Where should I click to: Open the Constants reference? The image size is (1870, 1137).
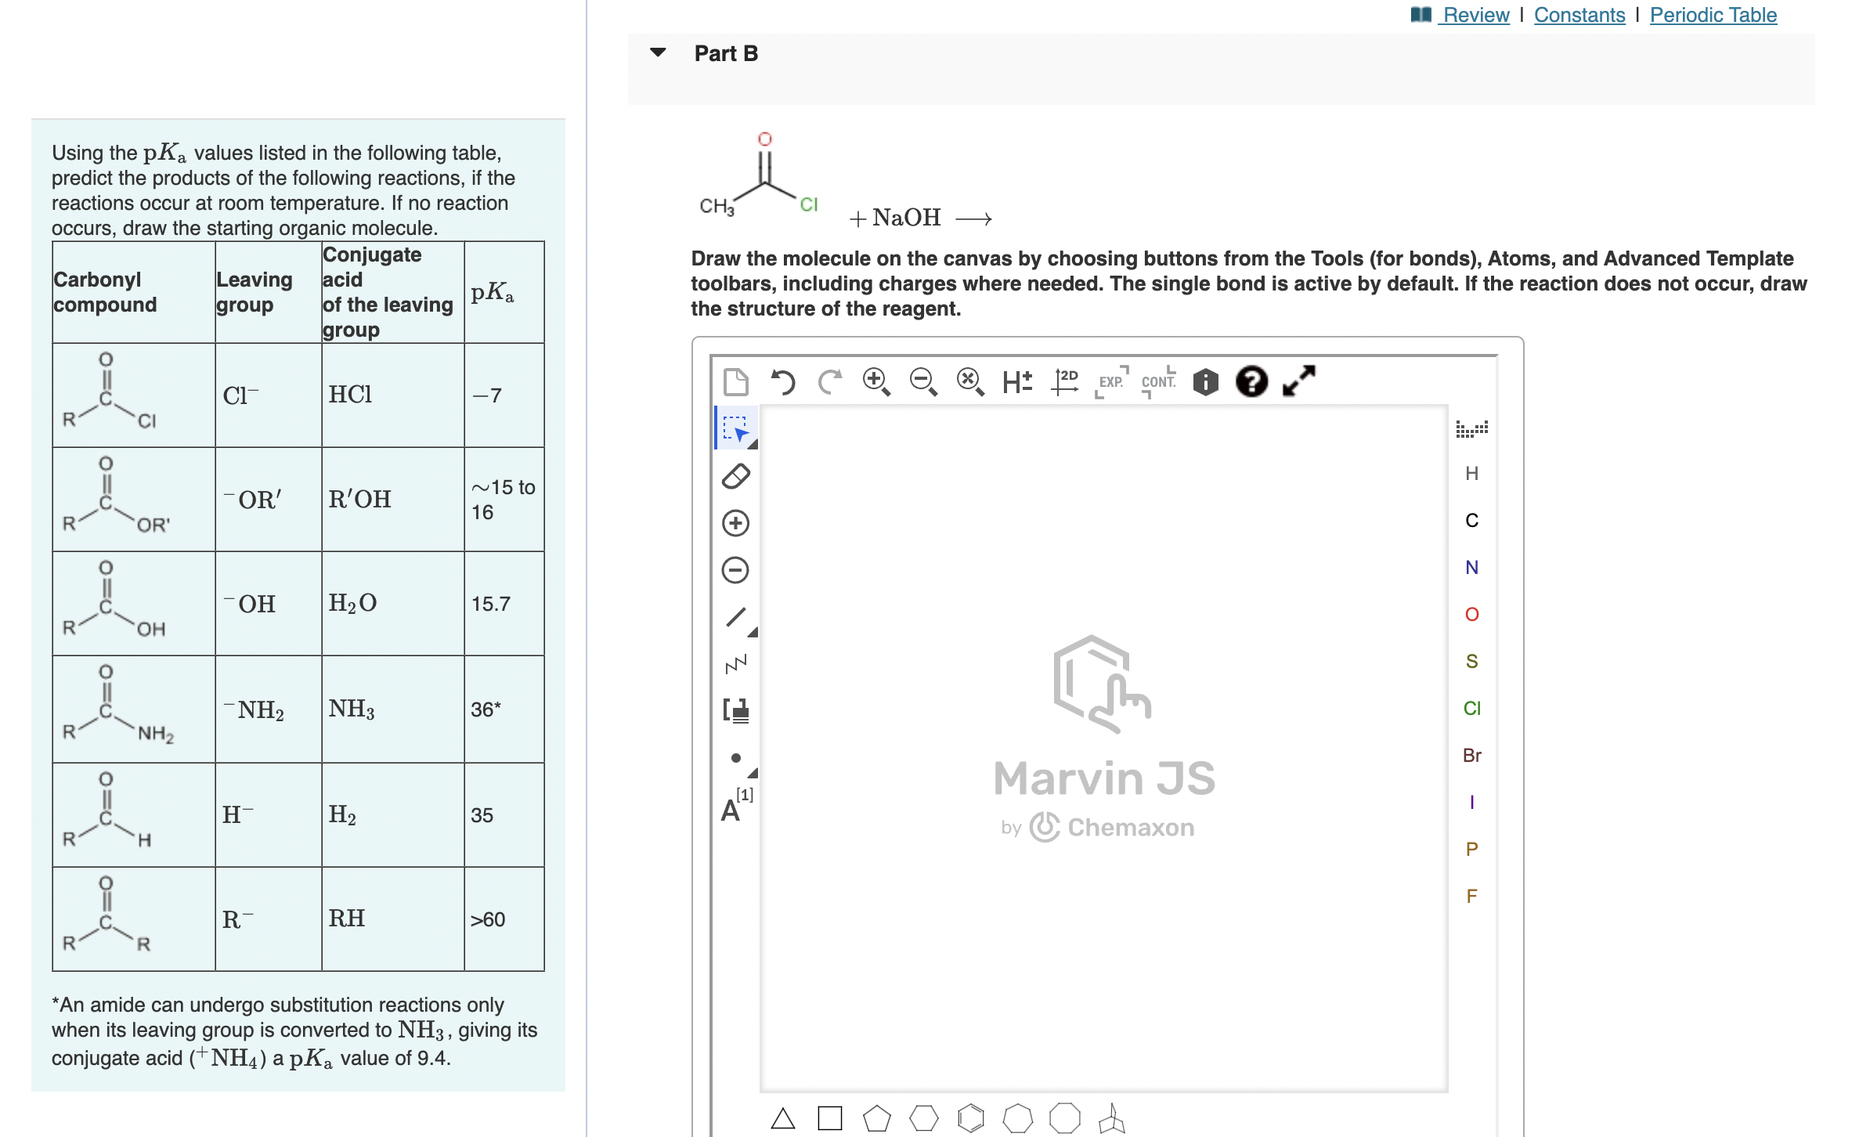[1579, 14]
